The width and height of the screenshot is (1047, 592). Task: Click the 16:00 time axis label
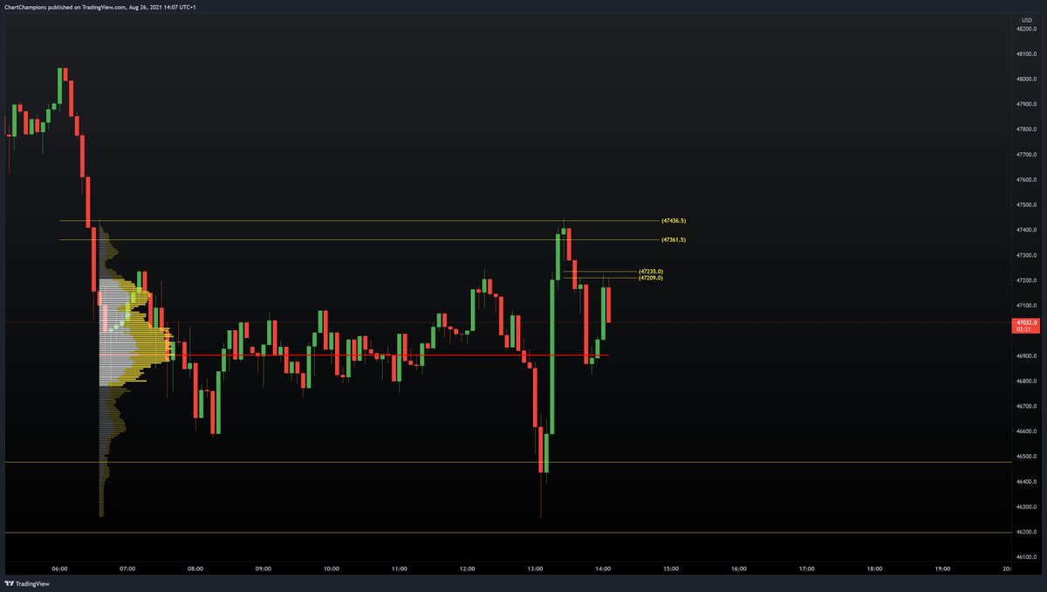tap(739, 568)
